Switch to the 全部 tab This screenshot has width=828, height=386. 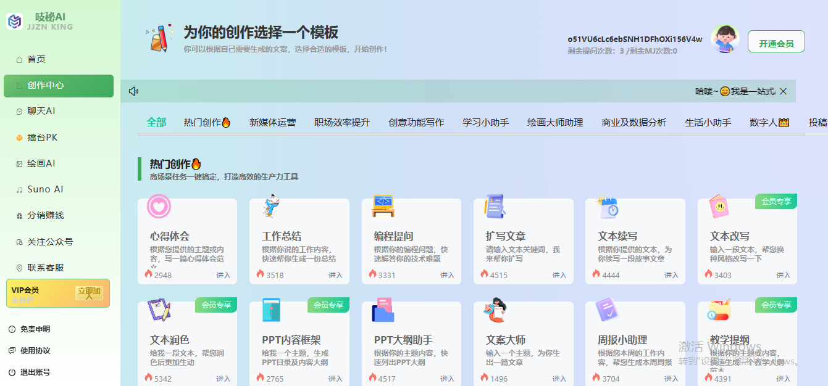[156, 122]
